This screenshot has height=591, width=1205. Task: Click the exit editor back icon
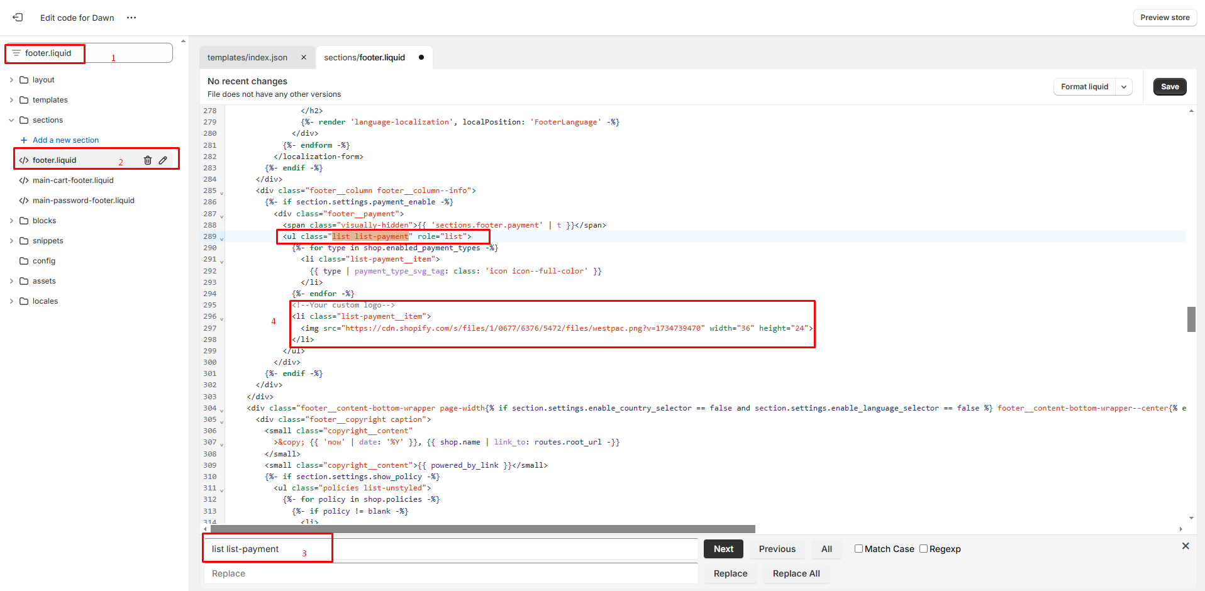point(18,18)
